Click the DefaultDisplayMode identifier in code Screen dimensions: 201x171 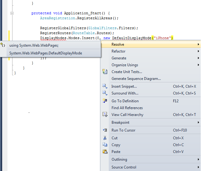tap(132, 38)
